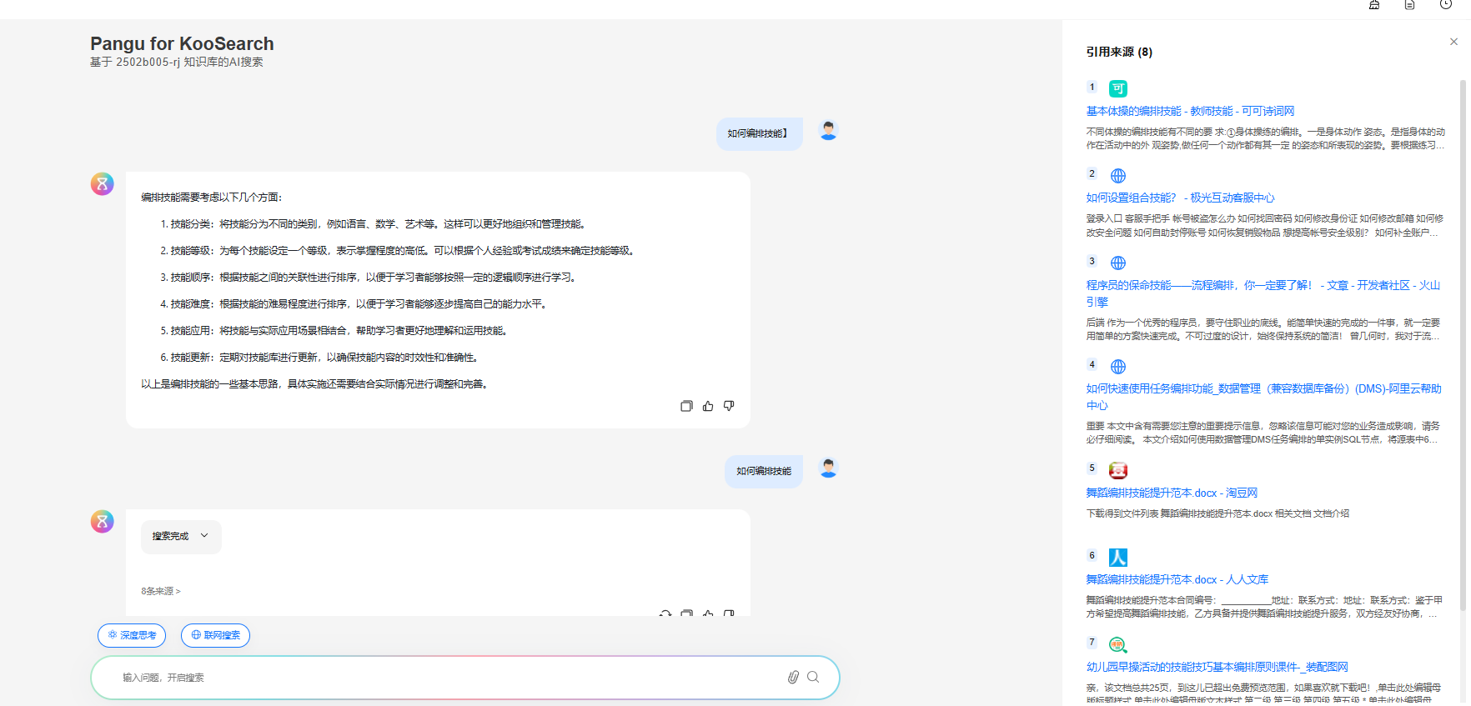Open link 基本体操的编排技能 - 教师技能 - 可可诗词网

tap(1190, 111)
